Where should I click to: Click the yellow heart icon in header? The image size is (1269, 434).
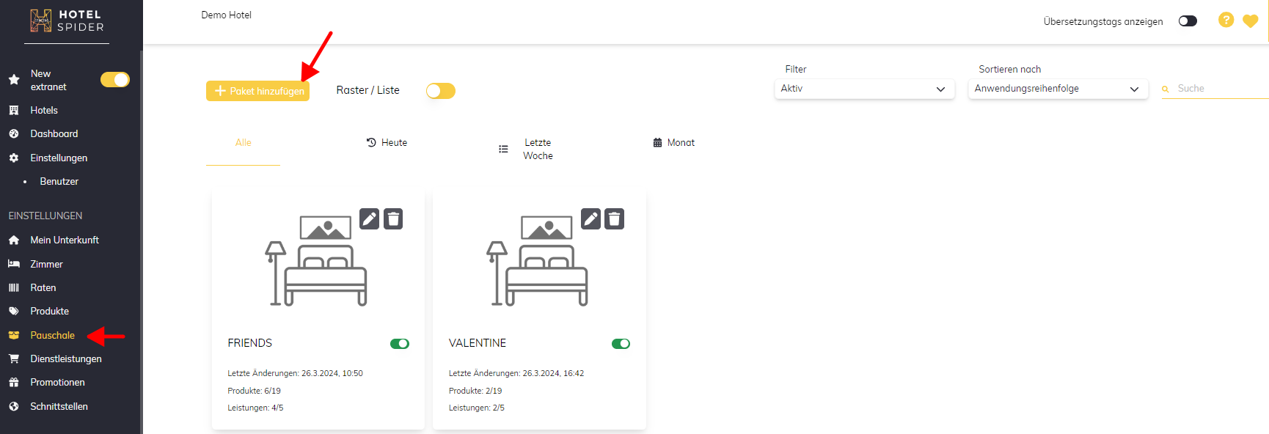click(x=1251, y=21)
